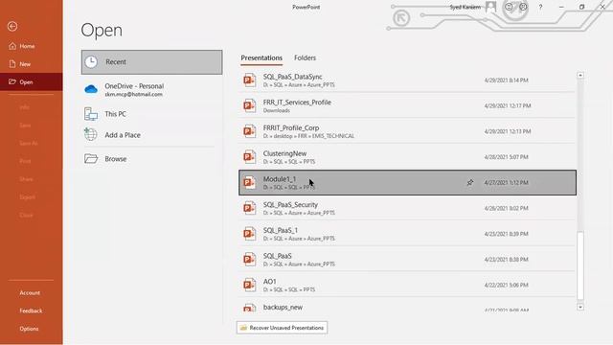Screen dimensions: 613x345
Task: Open the SQL_PaaS_DataSync file name
Action: tap(292, 77)
